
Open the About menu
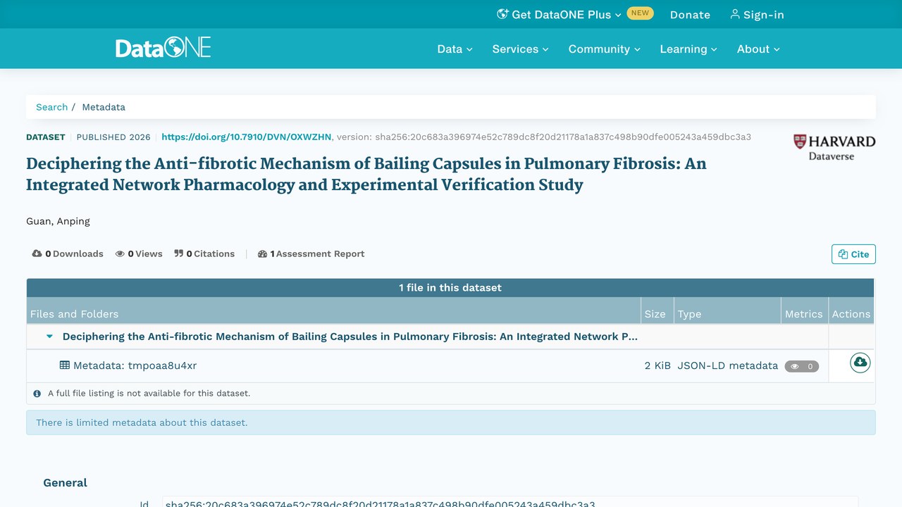pyautogui.click(x=758, y=49)
